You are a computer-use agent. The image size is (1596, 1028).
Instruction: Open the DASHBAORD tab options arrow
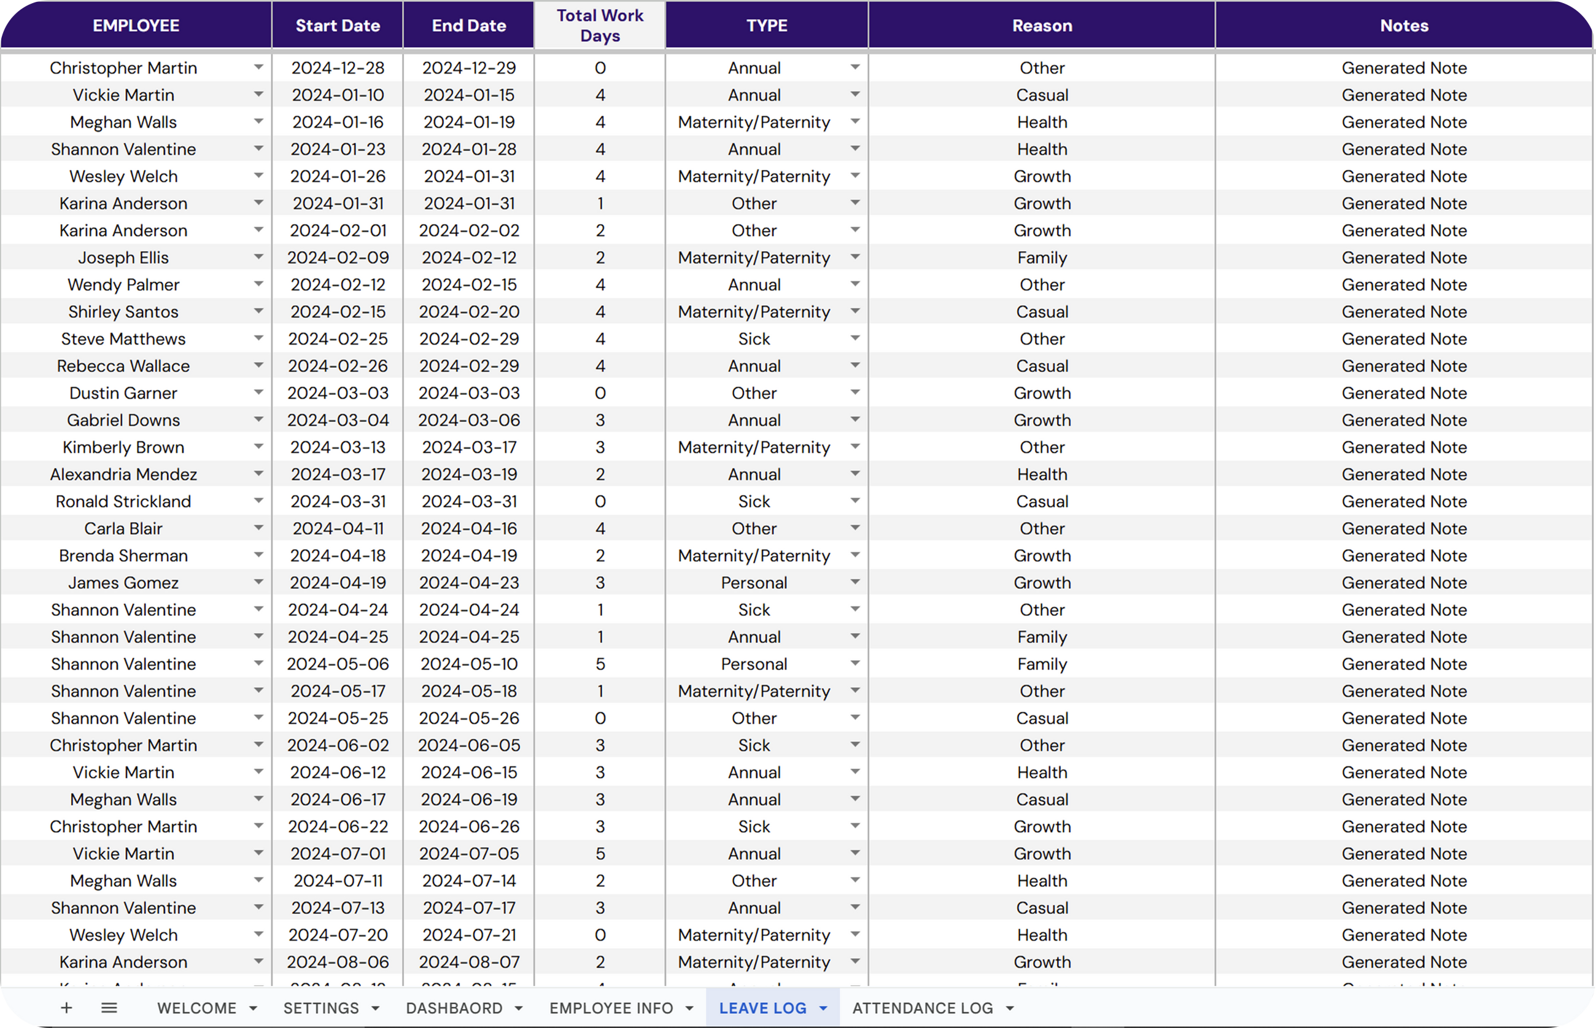(519, 1008)
